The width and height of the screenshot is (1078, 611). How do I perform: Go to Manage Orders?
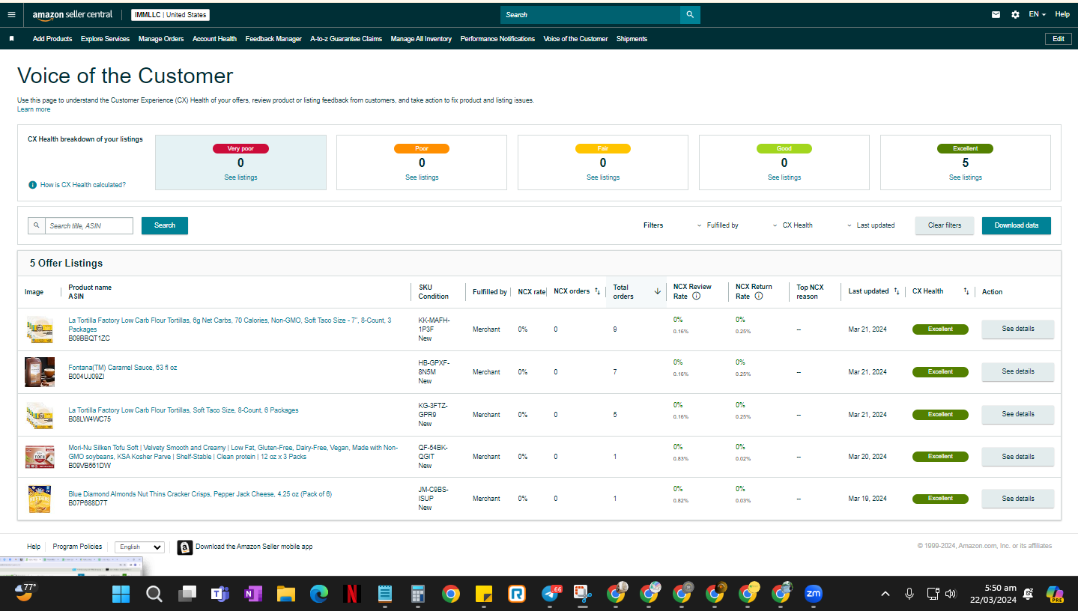point(161,39)
